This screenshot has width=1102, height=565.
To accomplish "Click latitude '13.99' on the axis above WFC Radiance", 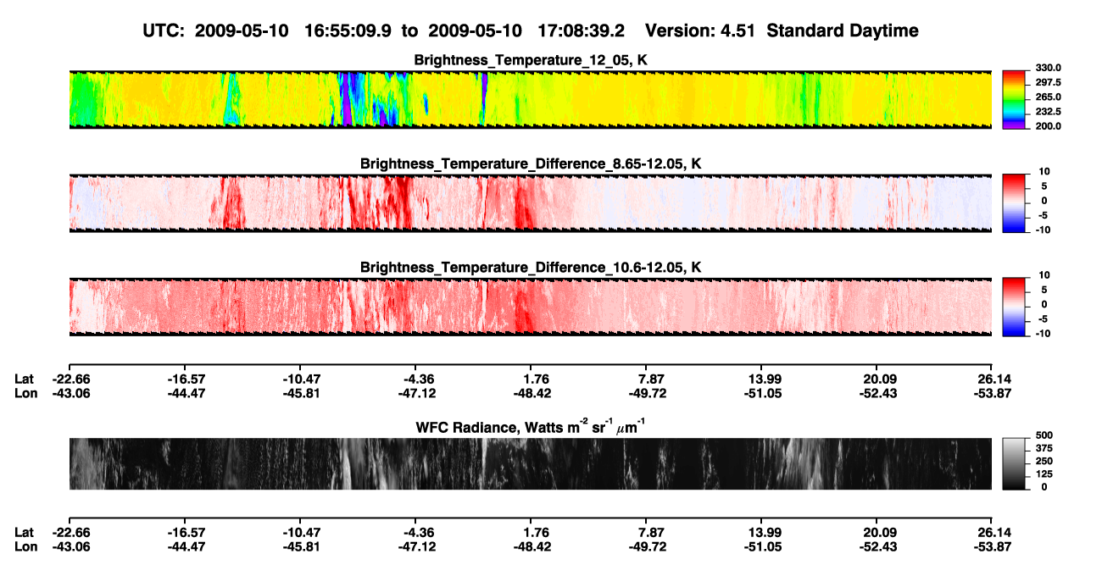I will (764, 379).
